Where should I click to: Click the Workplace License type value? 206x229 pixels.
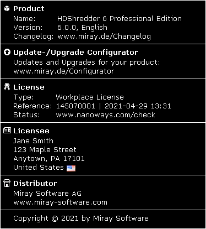click(x=90, y=97)
